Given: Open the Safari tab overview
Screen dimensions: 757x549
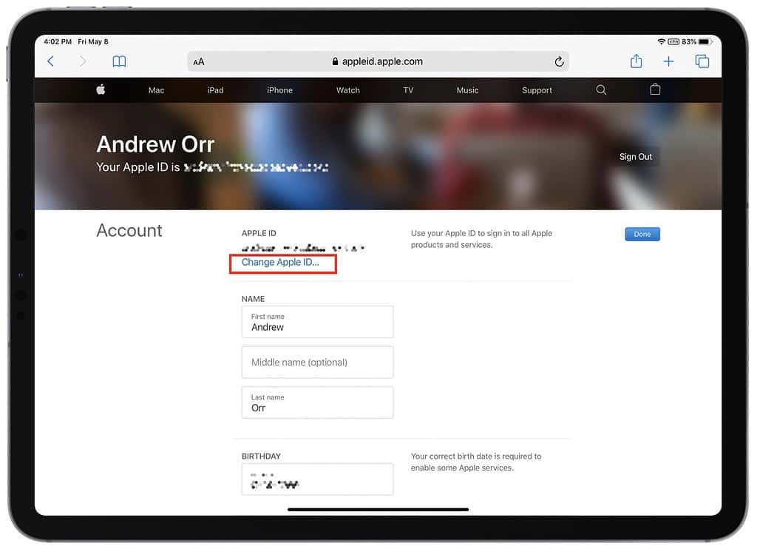Looking at the screenshot, I should tap(702, 61).
